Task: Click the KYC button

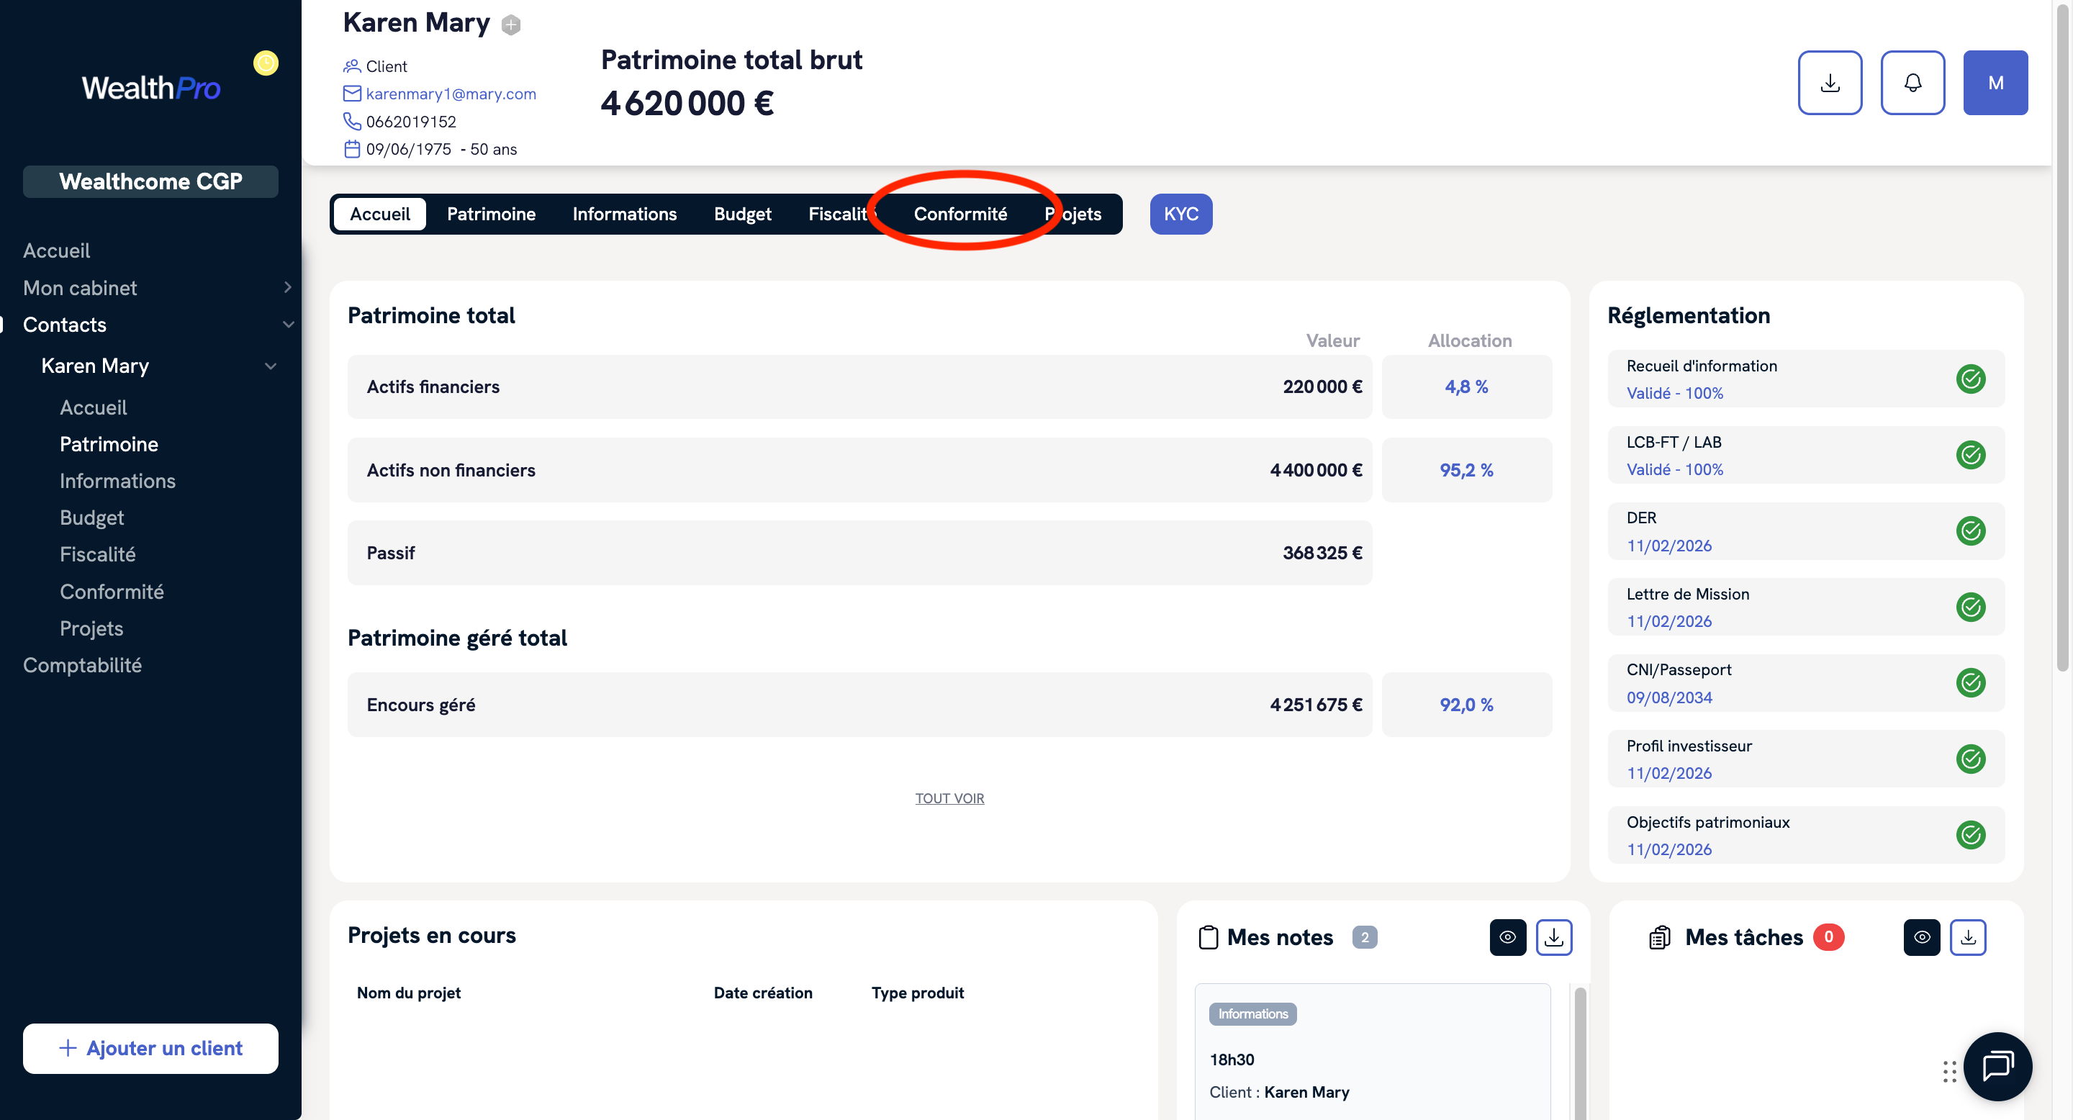Action: click(x=1180, y=214)
